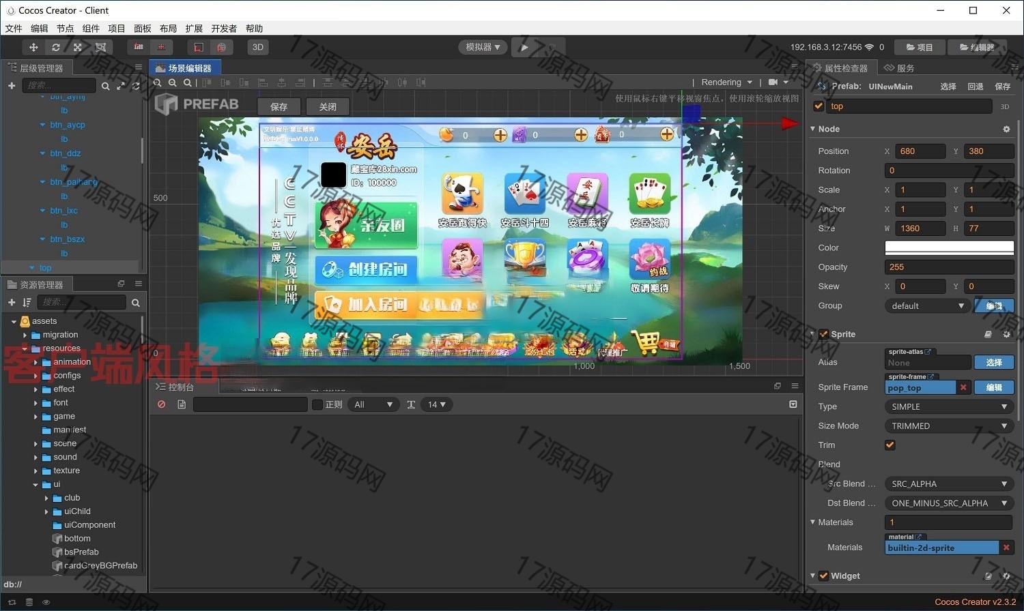Viewport: 1024px width, 611px height.
Task: Remove pop_top sprite frame with X
Action: click(963, 387)
